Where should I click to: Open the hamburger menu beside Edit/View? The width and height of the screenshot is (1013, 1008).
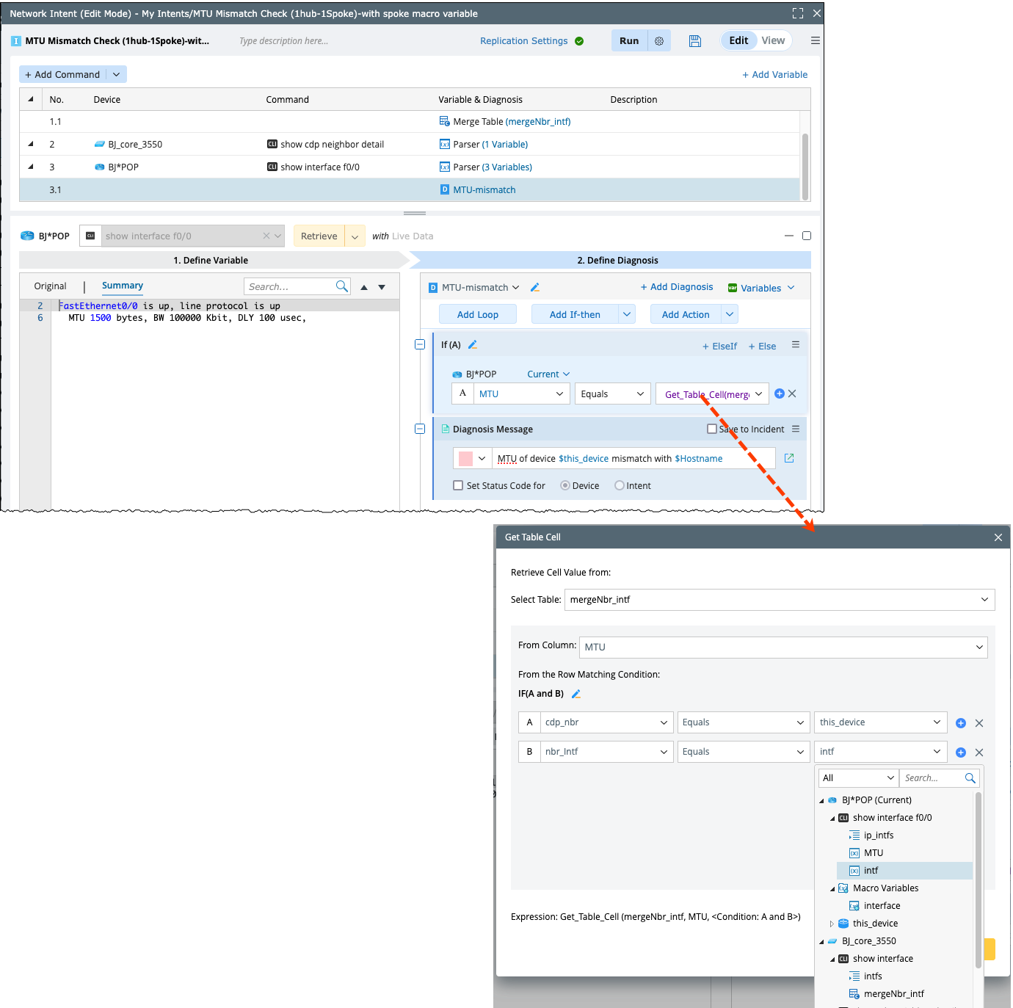point(816,40)
